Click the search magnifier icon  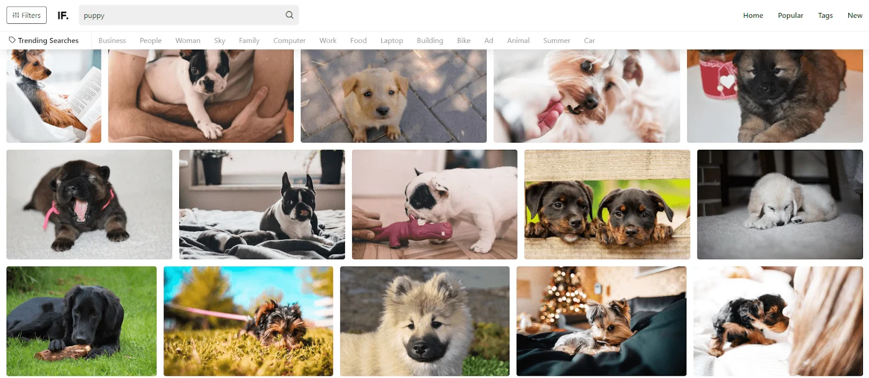point(289,15)
